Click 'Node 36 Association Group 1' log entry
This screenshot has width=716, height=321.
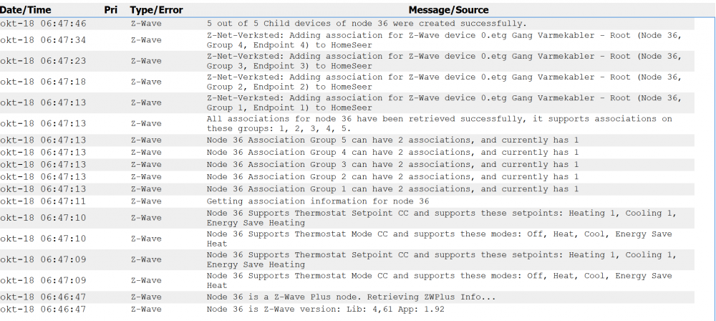(392, 188)
